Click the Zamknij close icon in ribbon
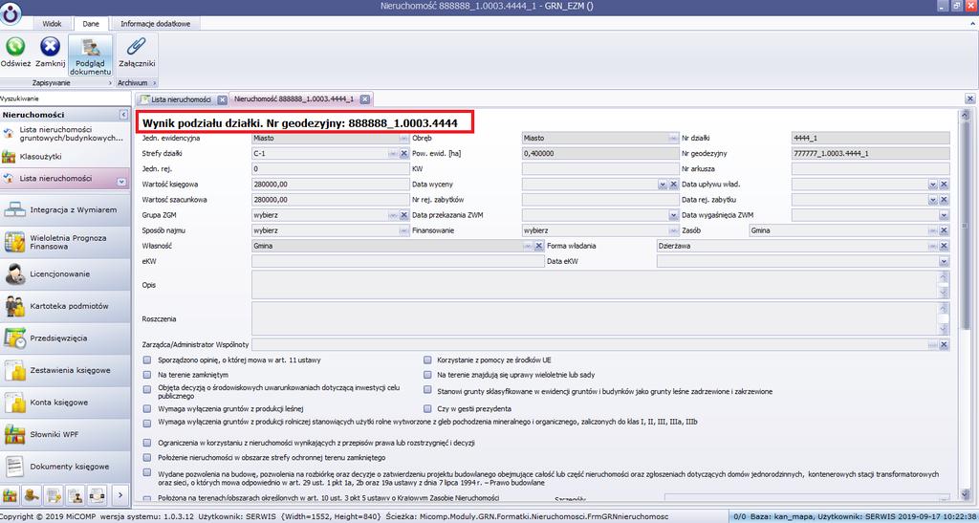979x523 pixels. coord(50,47)
